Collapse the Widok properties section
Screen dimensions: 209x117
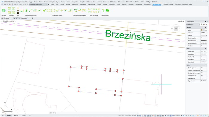coord(205,49)
